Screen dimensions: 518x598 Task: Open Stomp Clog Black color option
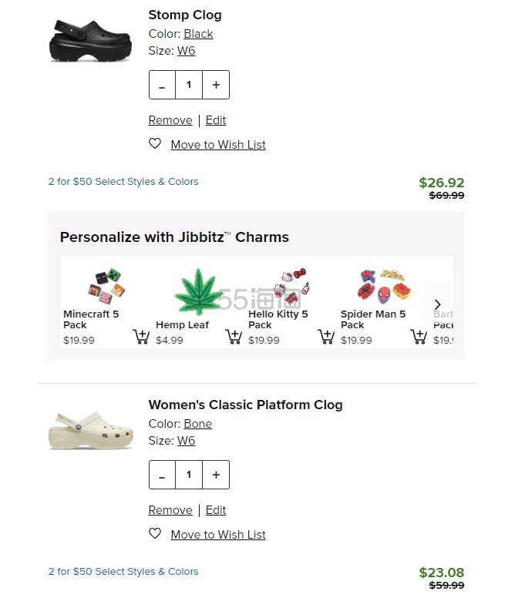pos(198,34)
